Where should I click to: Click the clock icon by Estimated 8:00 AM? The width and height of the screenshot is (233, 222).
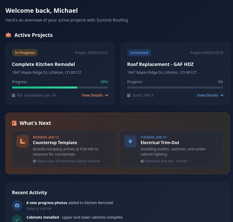point(142,161)
